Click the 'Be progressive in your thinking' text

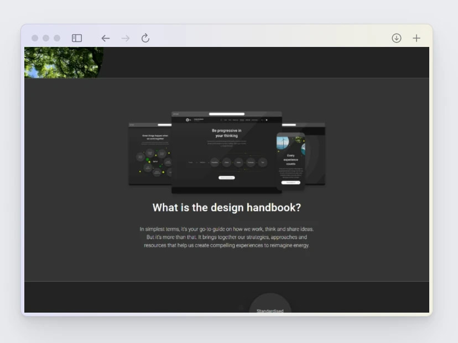pyautogui.click(x=227, y=133)
